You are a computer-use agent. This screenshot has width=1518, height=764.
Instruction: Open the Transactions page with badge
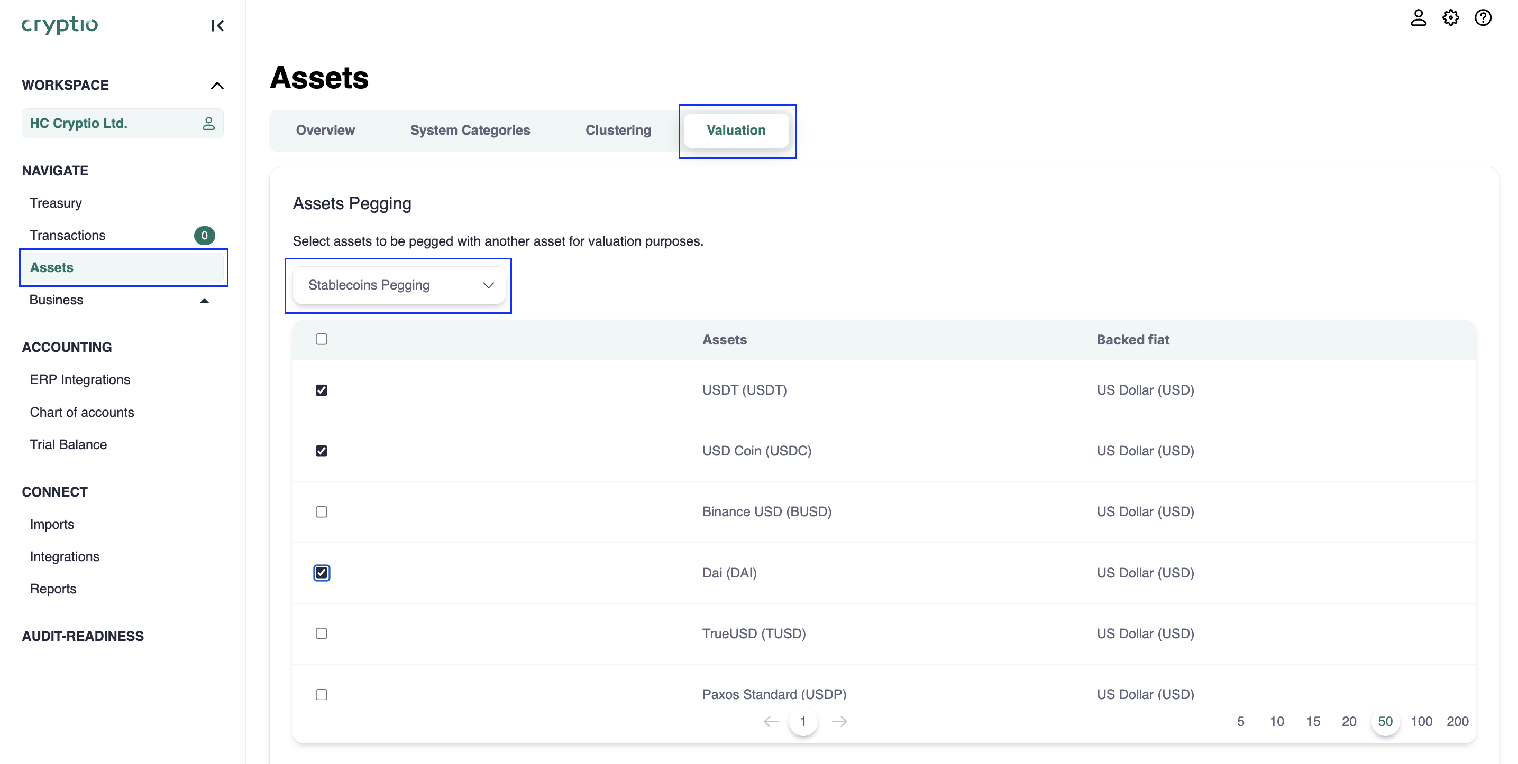(x=68, y=236)
